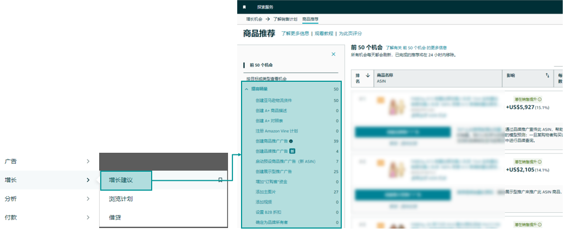Screen dimensions: 566x234
Task: Open the 观看教程 link
Action: click(x=324, y=34)
